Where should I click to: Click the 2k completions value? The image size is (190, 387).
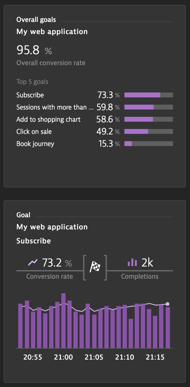pyautogui.click(x=147, y=263)
